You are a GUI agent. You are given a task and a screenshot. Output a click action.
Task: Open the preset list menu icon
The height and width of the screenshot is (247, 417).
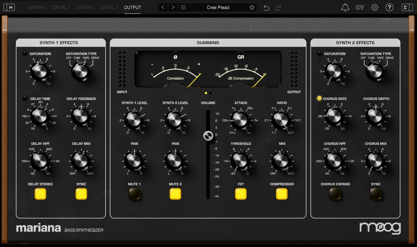(x=183, y=7)
